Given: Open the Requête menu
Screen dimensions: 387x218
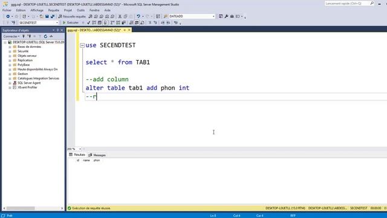Looking at the screenshot, I should pos(54,10).
